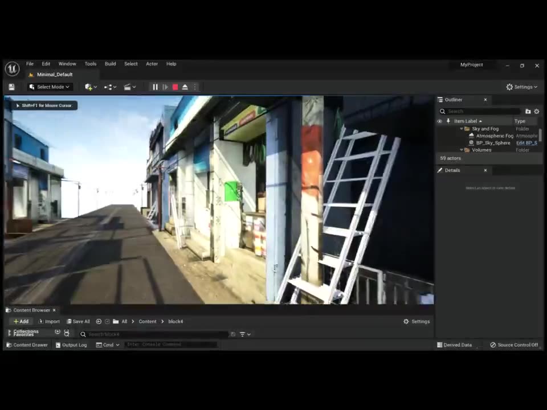Open the Select menu
Image resolution: width=547 pixels, height=410 pixels.
coord(131,64)
